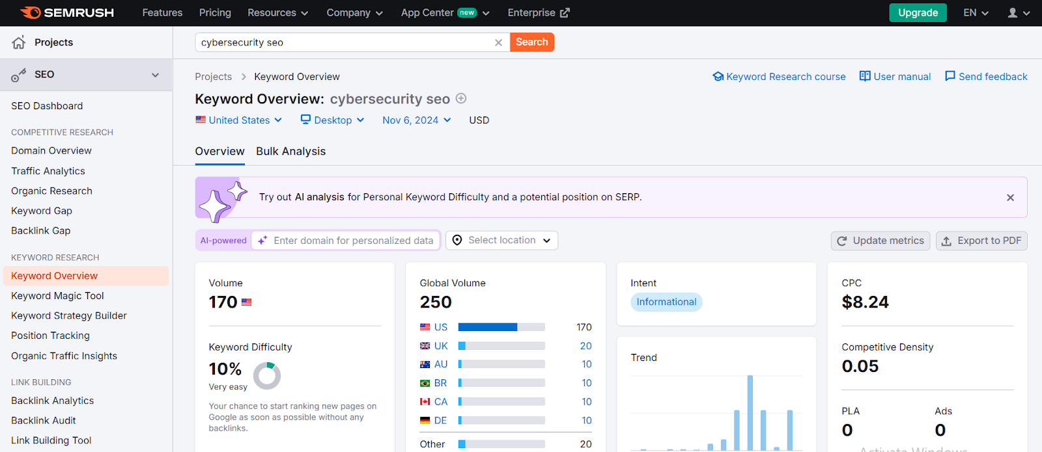
Task: Open Keyword Magic Tool in sidebar
Action: tap(57, 296)
